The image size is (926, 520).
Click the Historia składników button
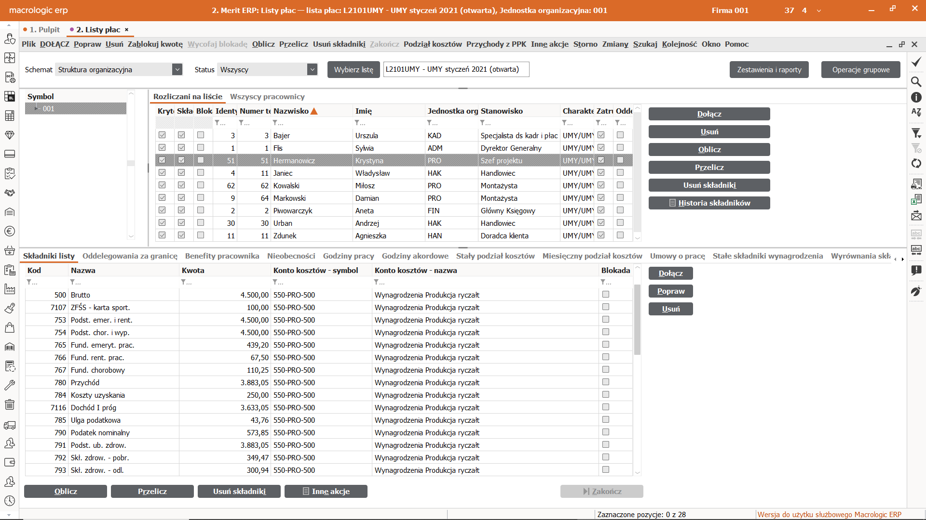tap(709, 203)
